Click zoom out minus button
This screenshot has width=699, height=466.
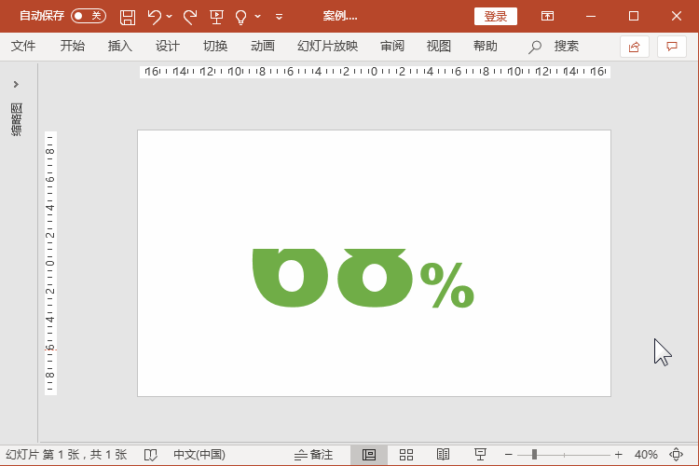pos(509,455)
